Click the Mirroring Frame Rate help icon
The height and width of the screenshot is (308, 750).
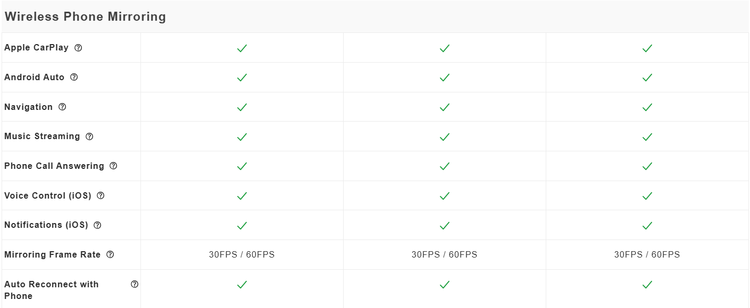pos(110,254)
